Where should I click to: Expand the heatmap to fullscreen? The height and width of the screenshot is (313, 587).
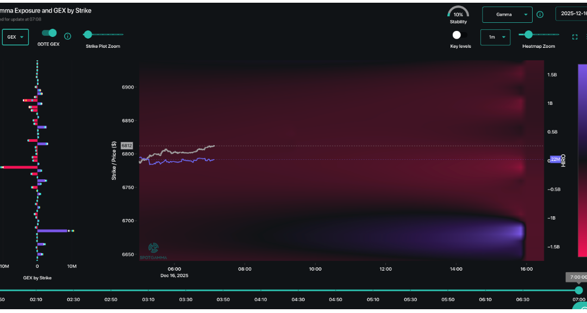click(575, 37)
